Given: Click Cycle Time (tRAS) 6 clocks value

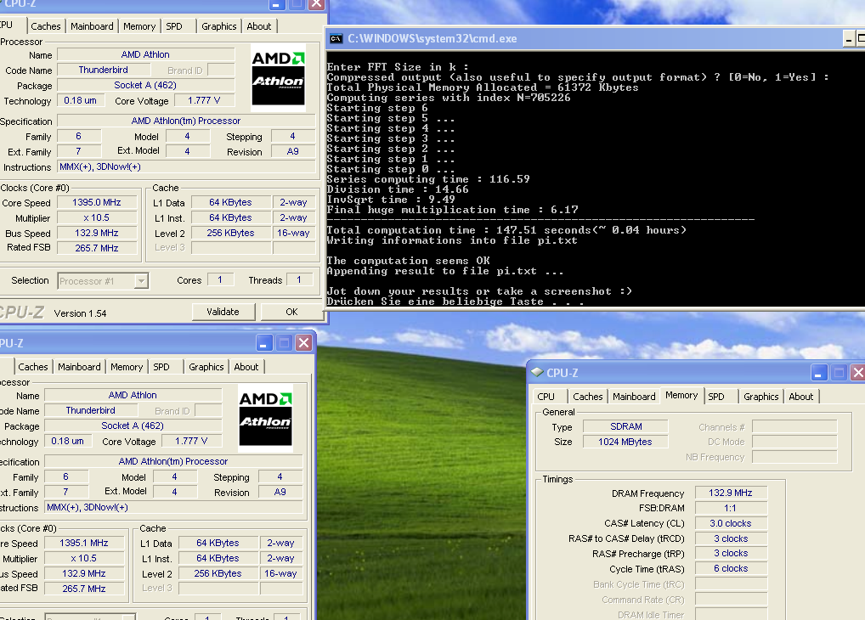Looking at the screenshot, I should pyautogui.click(x=731, y=569).
